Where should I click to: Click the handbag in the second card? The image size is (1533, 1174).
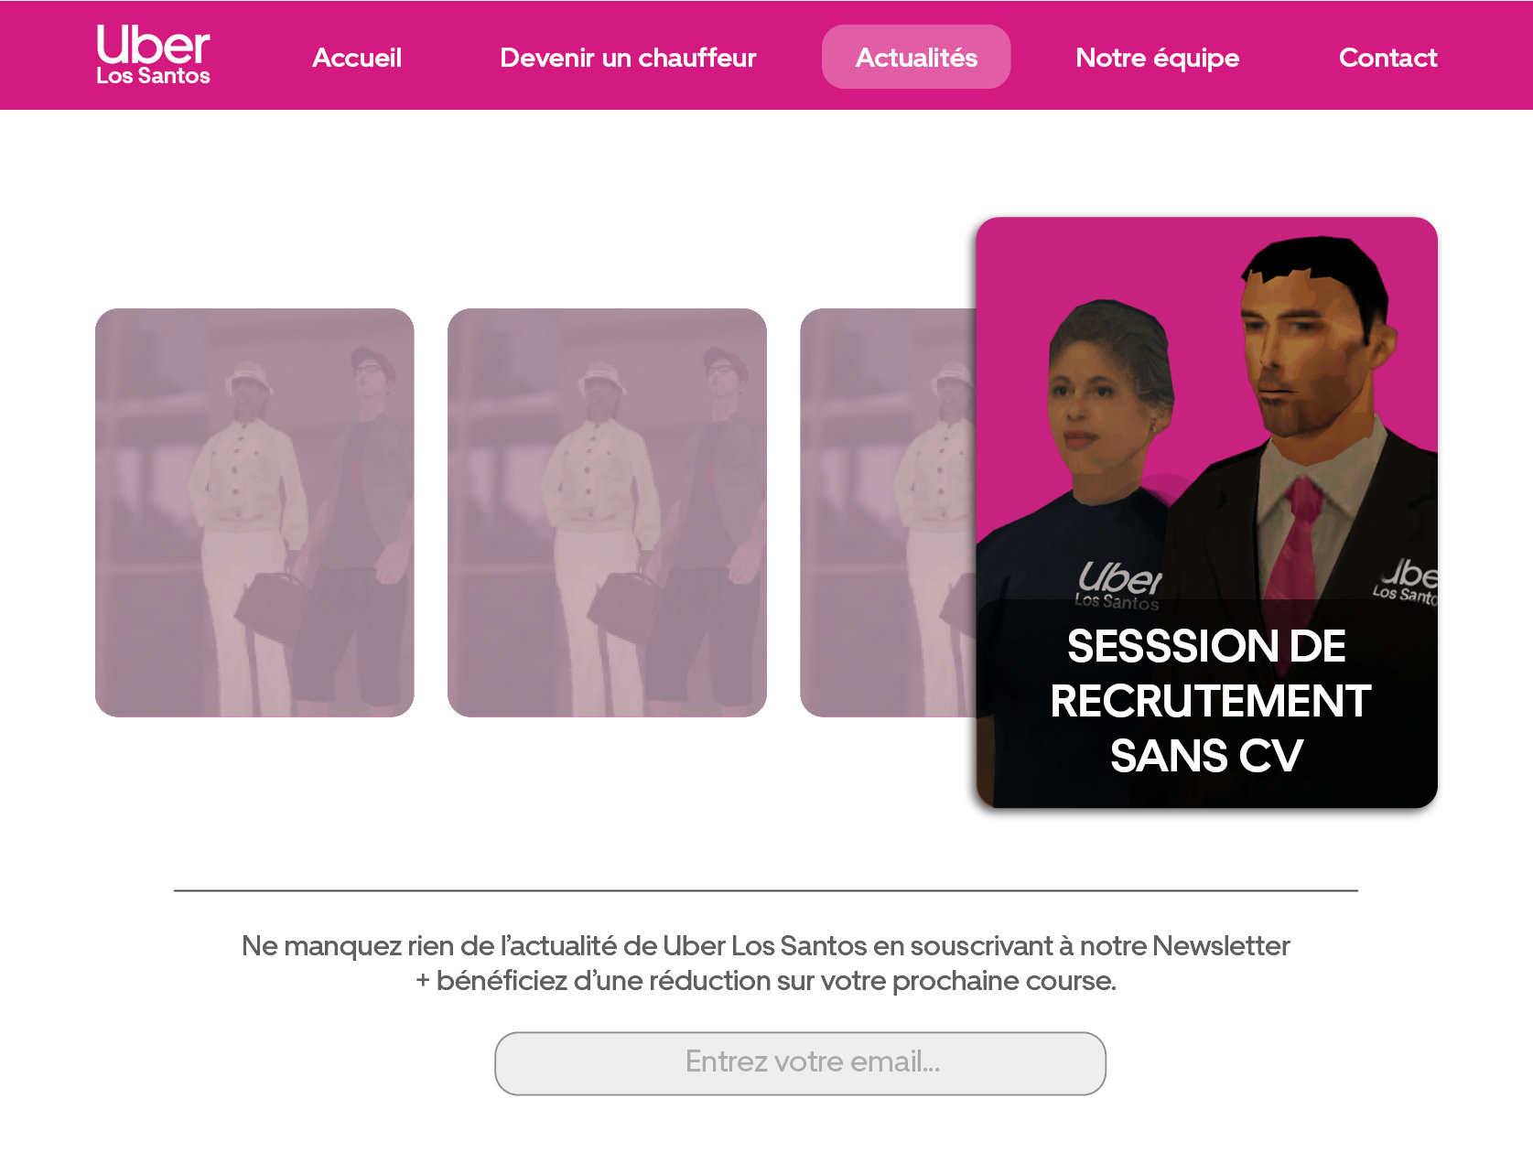[x=624, y=606]
